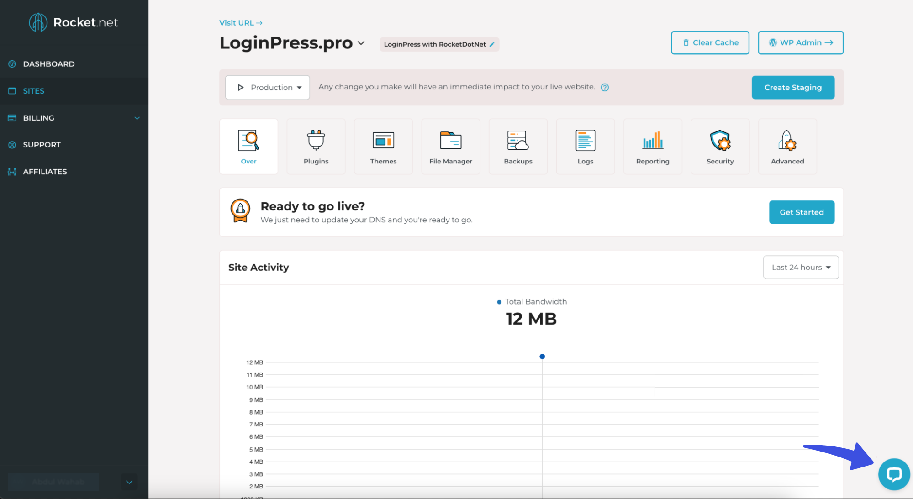This screenshot has height=499, width=913.
Task: Click the Site Activity heading
Action: [259, 268]
